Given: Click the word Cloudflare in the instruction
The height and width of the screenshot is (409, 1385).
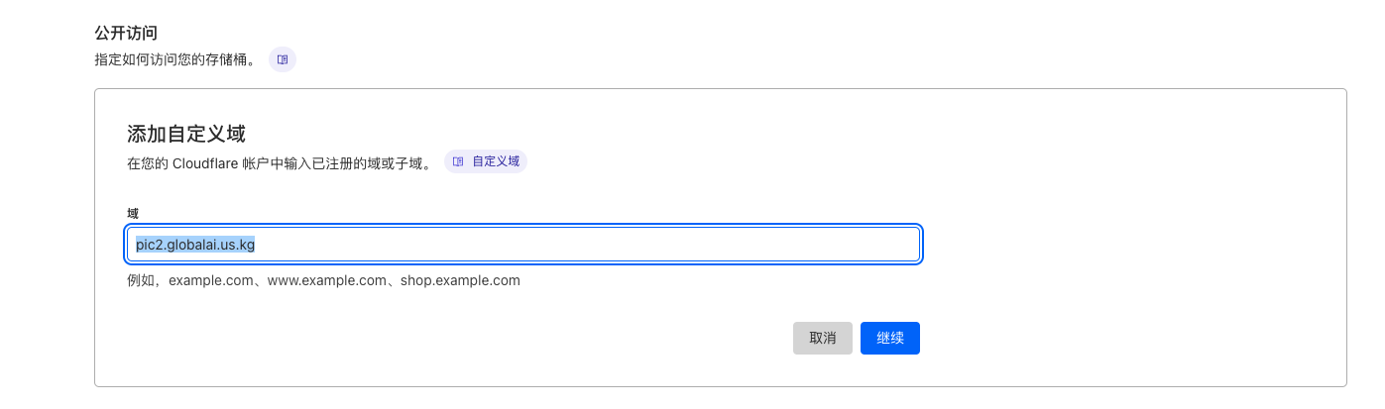Looking at the screenshot, I should click(x=204, y=163).
